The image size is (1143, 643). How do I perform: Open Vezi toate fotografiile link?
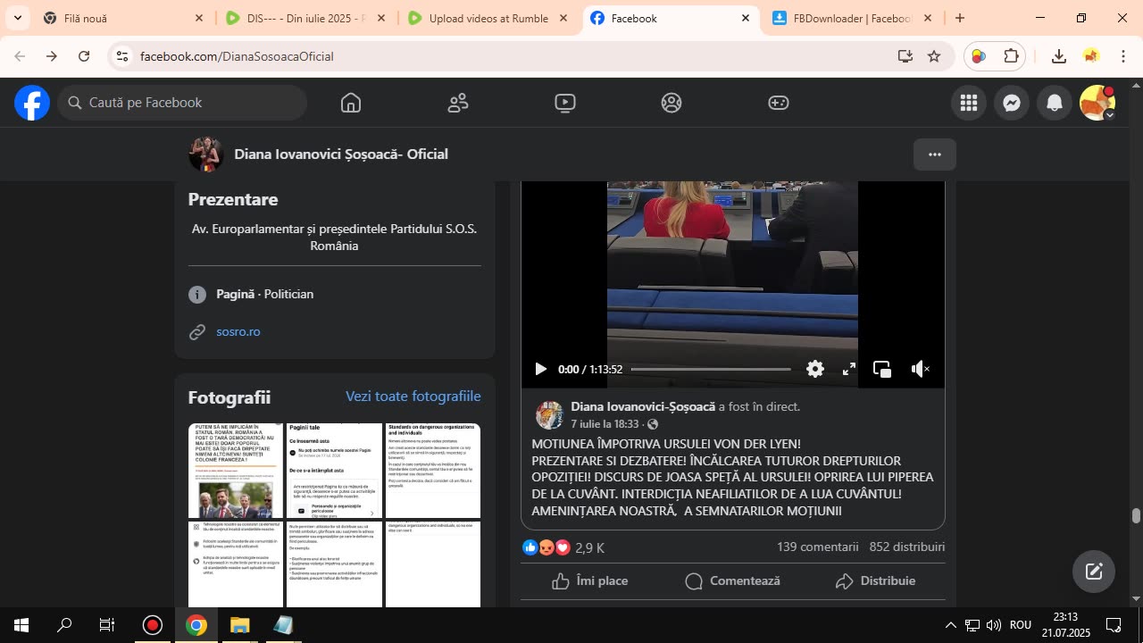point(413,396)
